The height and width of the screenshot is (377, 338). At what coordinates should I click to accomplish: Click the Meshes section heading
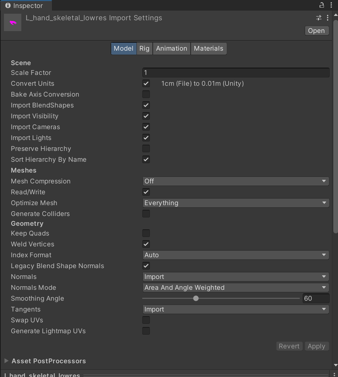pos(23,170)
